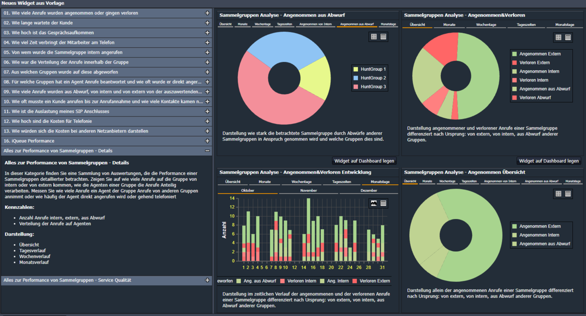This screenshot has width=586, height=316.
Task: Open Übersicht tab in Angenommen aus Abwurf widget
Action: click(225, 24)
